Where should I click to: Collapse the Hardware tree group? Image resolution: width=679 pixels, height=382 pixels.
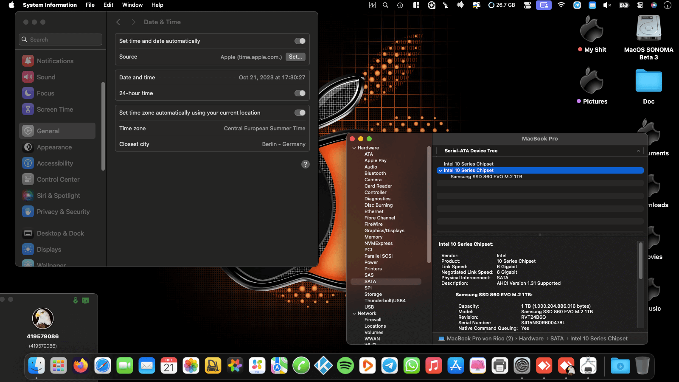coord(354,148)
